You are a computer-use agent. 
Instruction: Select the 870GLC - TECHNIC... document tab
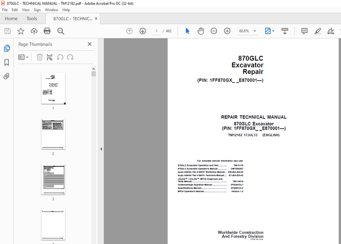point(73,19)
